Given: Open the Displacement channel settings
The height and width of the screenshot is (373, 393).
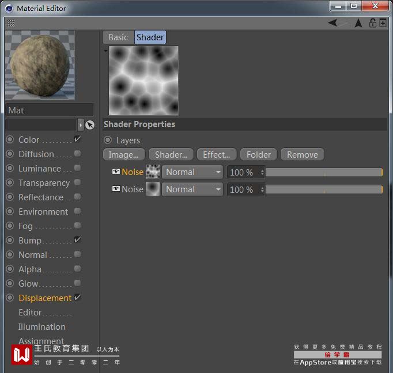Looking at the screenshot, I should click(x=45, y=298).
